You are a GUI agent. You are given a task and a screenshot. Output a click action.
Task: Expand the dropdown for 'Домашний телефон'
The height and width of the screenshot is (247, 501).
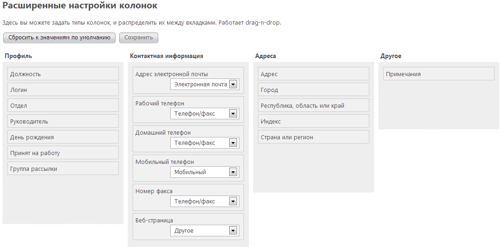(x=205, y=143)
